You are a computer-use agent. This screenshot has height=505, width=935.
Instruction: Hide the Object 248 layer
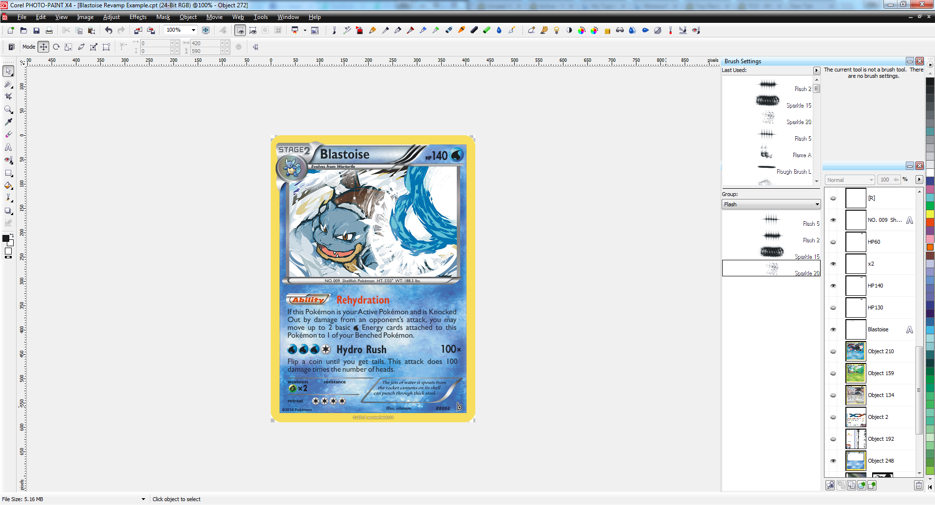833,461
